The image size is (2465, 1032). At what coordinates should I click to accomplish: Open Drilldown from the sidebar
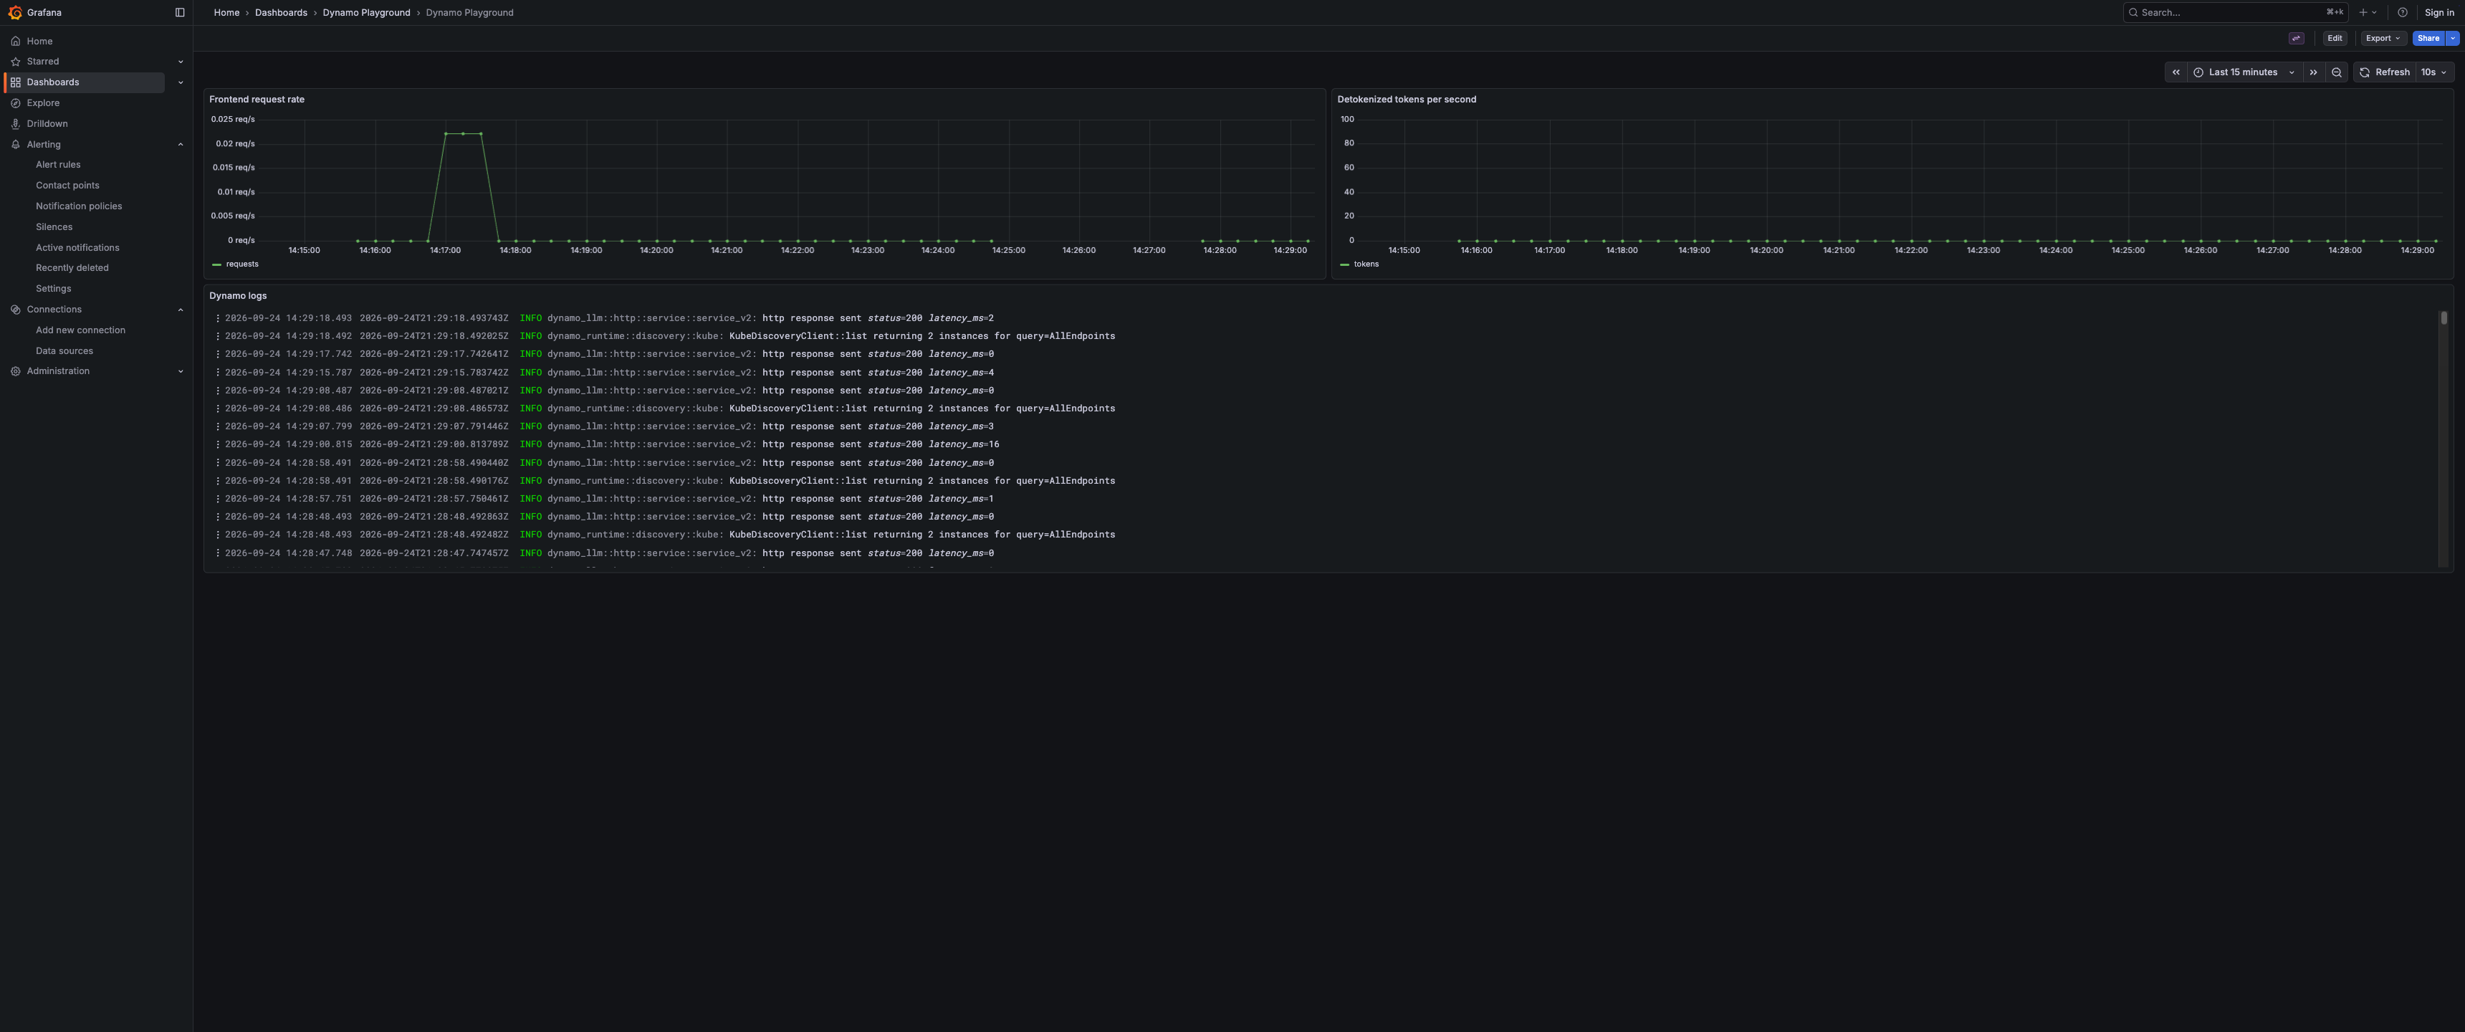click(47, 123)
